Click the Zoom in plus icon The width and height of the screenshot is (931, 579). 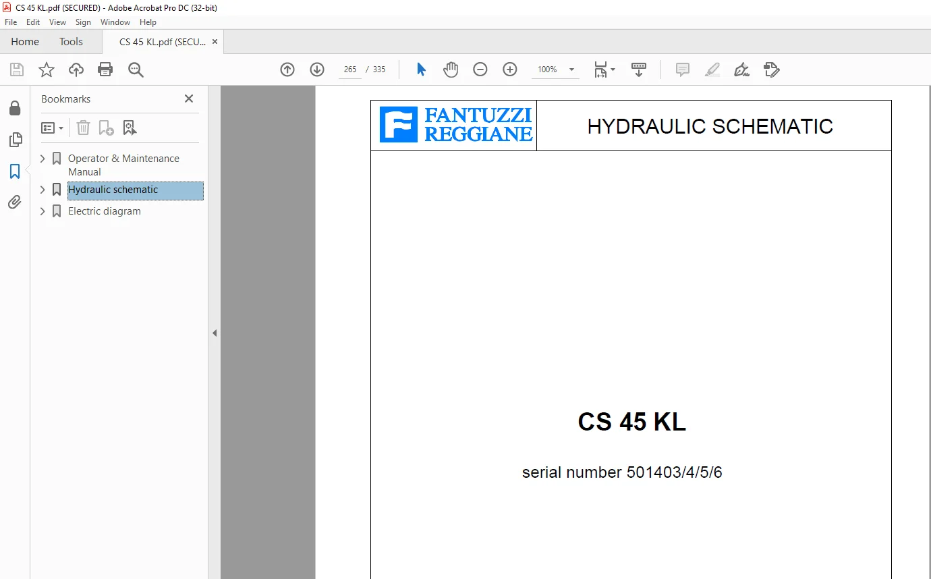click(x=510, y=70)
